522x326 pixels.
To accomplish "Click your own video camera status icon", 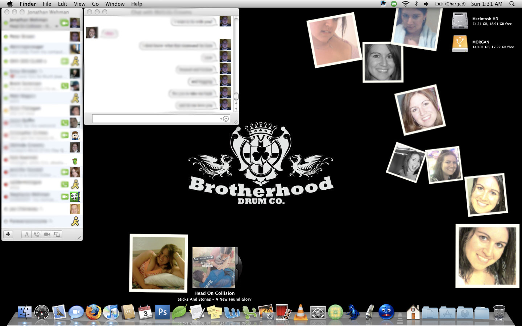I will click(x=64, y=23).
